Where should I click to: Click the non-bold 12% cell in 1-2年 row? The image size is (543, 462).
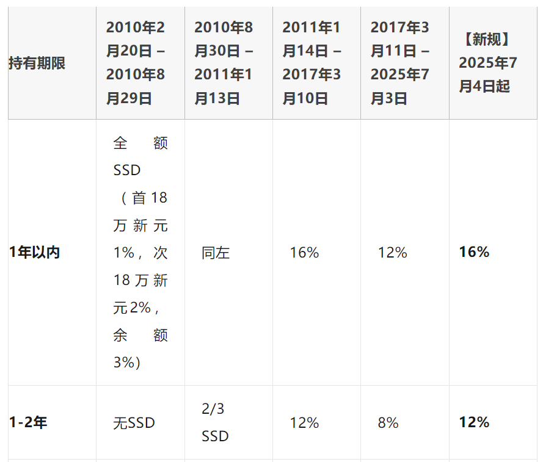(304, 423)
